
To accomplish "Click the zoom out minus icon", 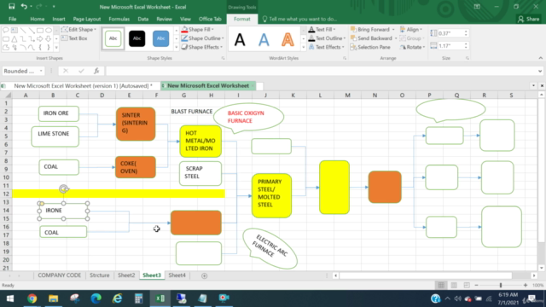I will pos(476,286).
